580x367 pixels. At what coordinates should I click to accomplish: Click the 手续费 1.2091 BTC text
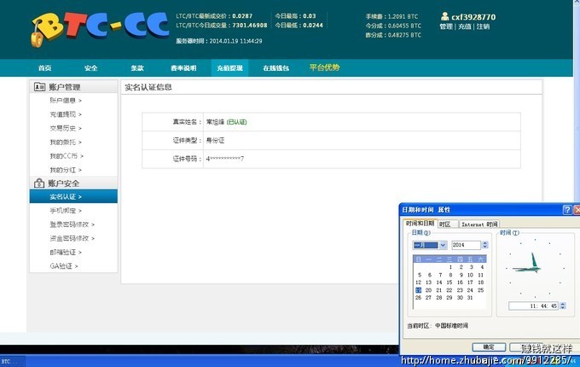392,17
